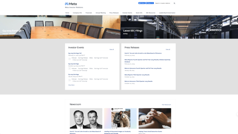Viewport: 238px width, 134px height.
Task: Open the Q4 2023 Earnings banner heading
Action: coord(12,31)
